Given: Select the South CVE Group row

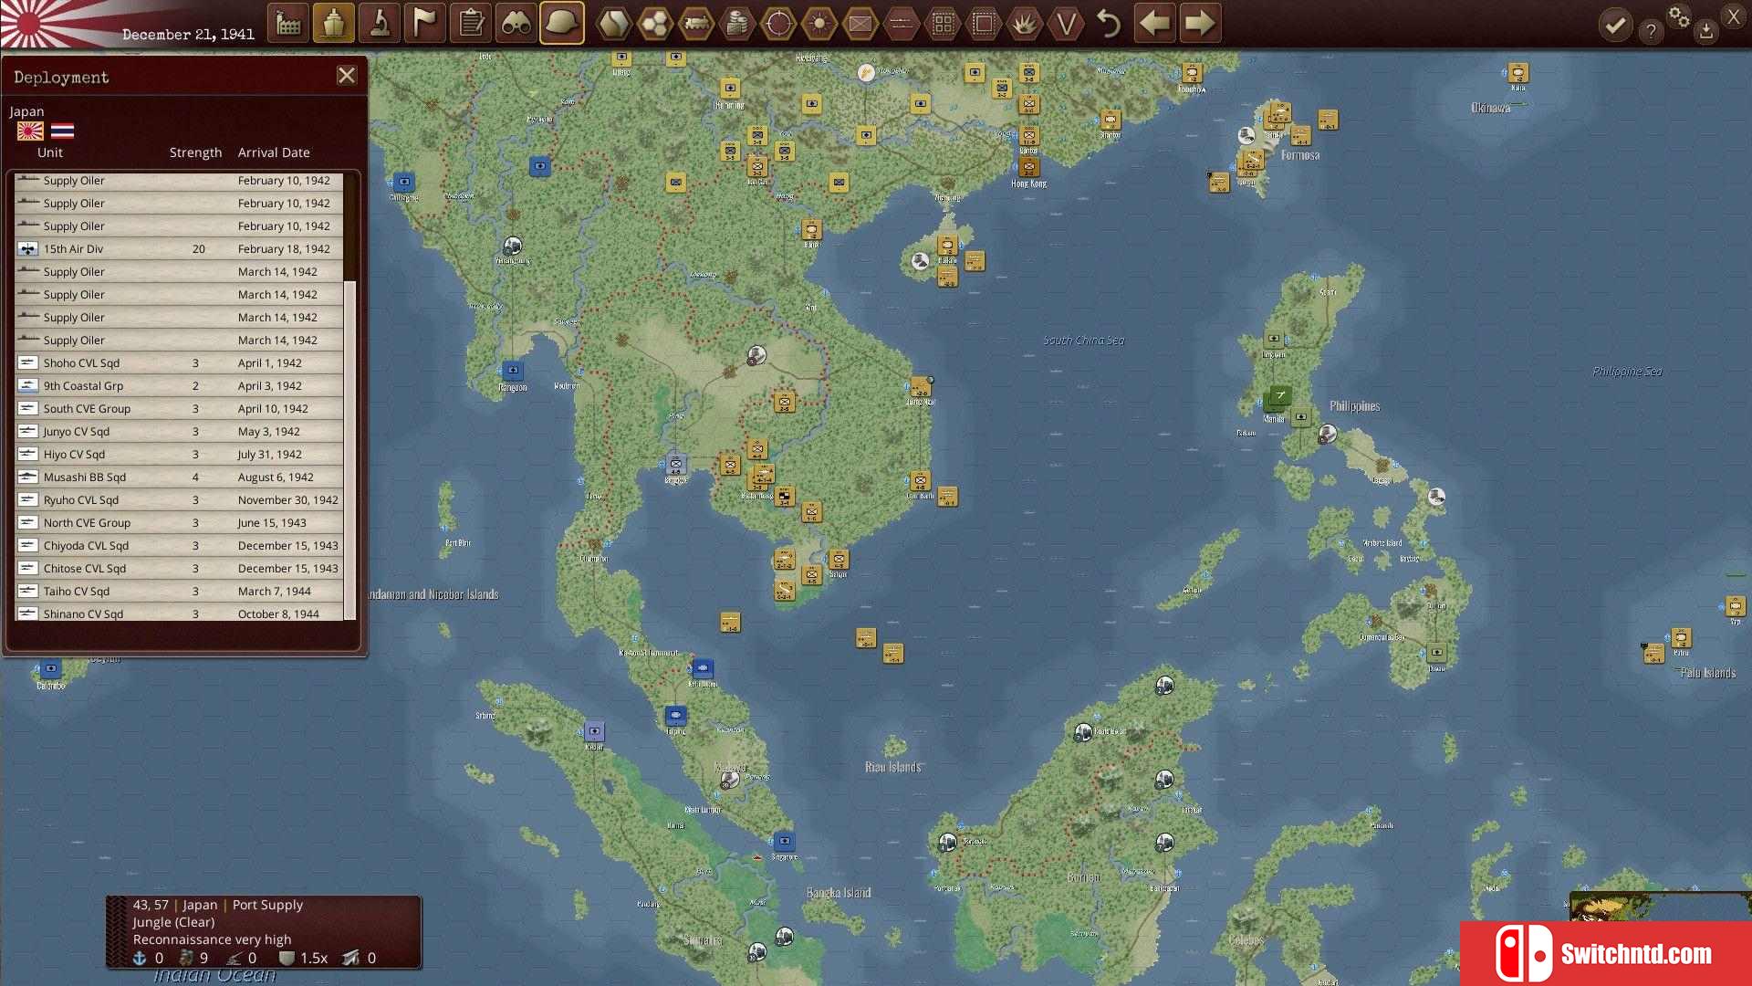Looking at the screenshot, I should [x=179, y=408].
